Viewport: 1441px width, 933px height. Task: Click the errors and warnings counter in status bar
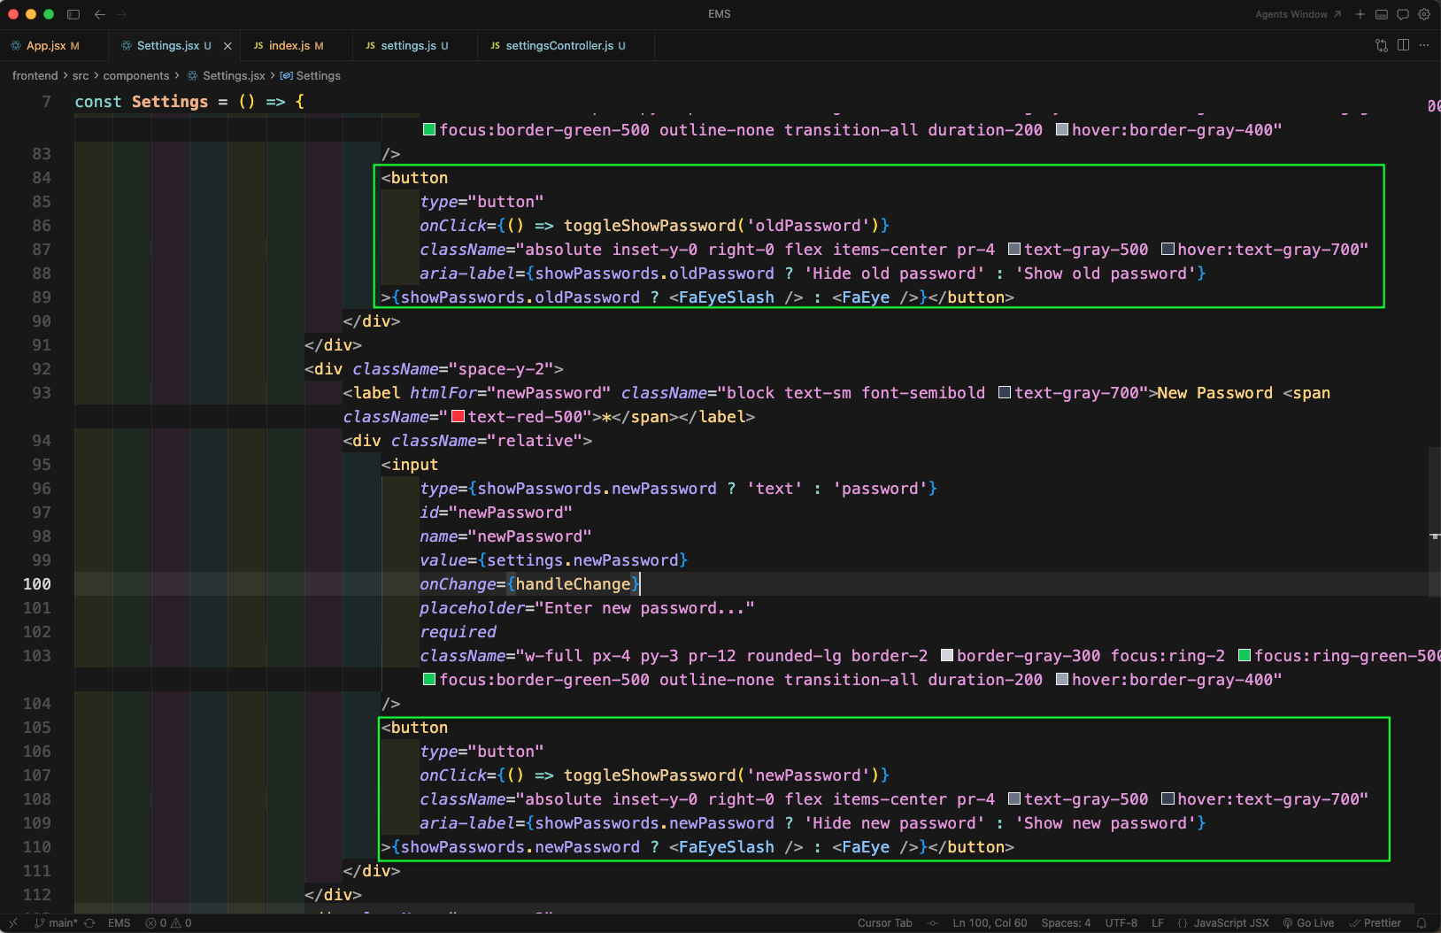pyautogui.click(x=169, y=923)
